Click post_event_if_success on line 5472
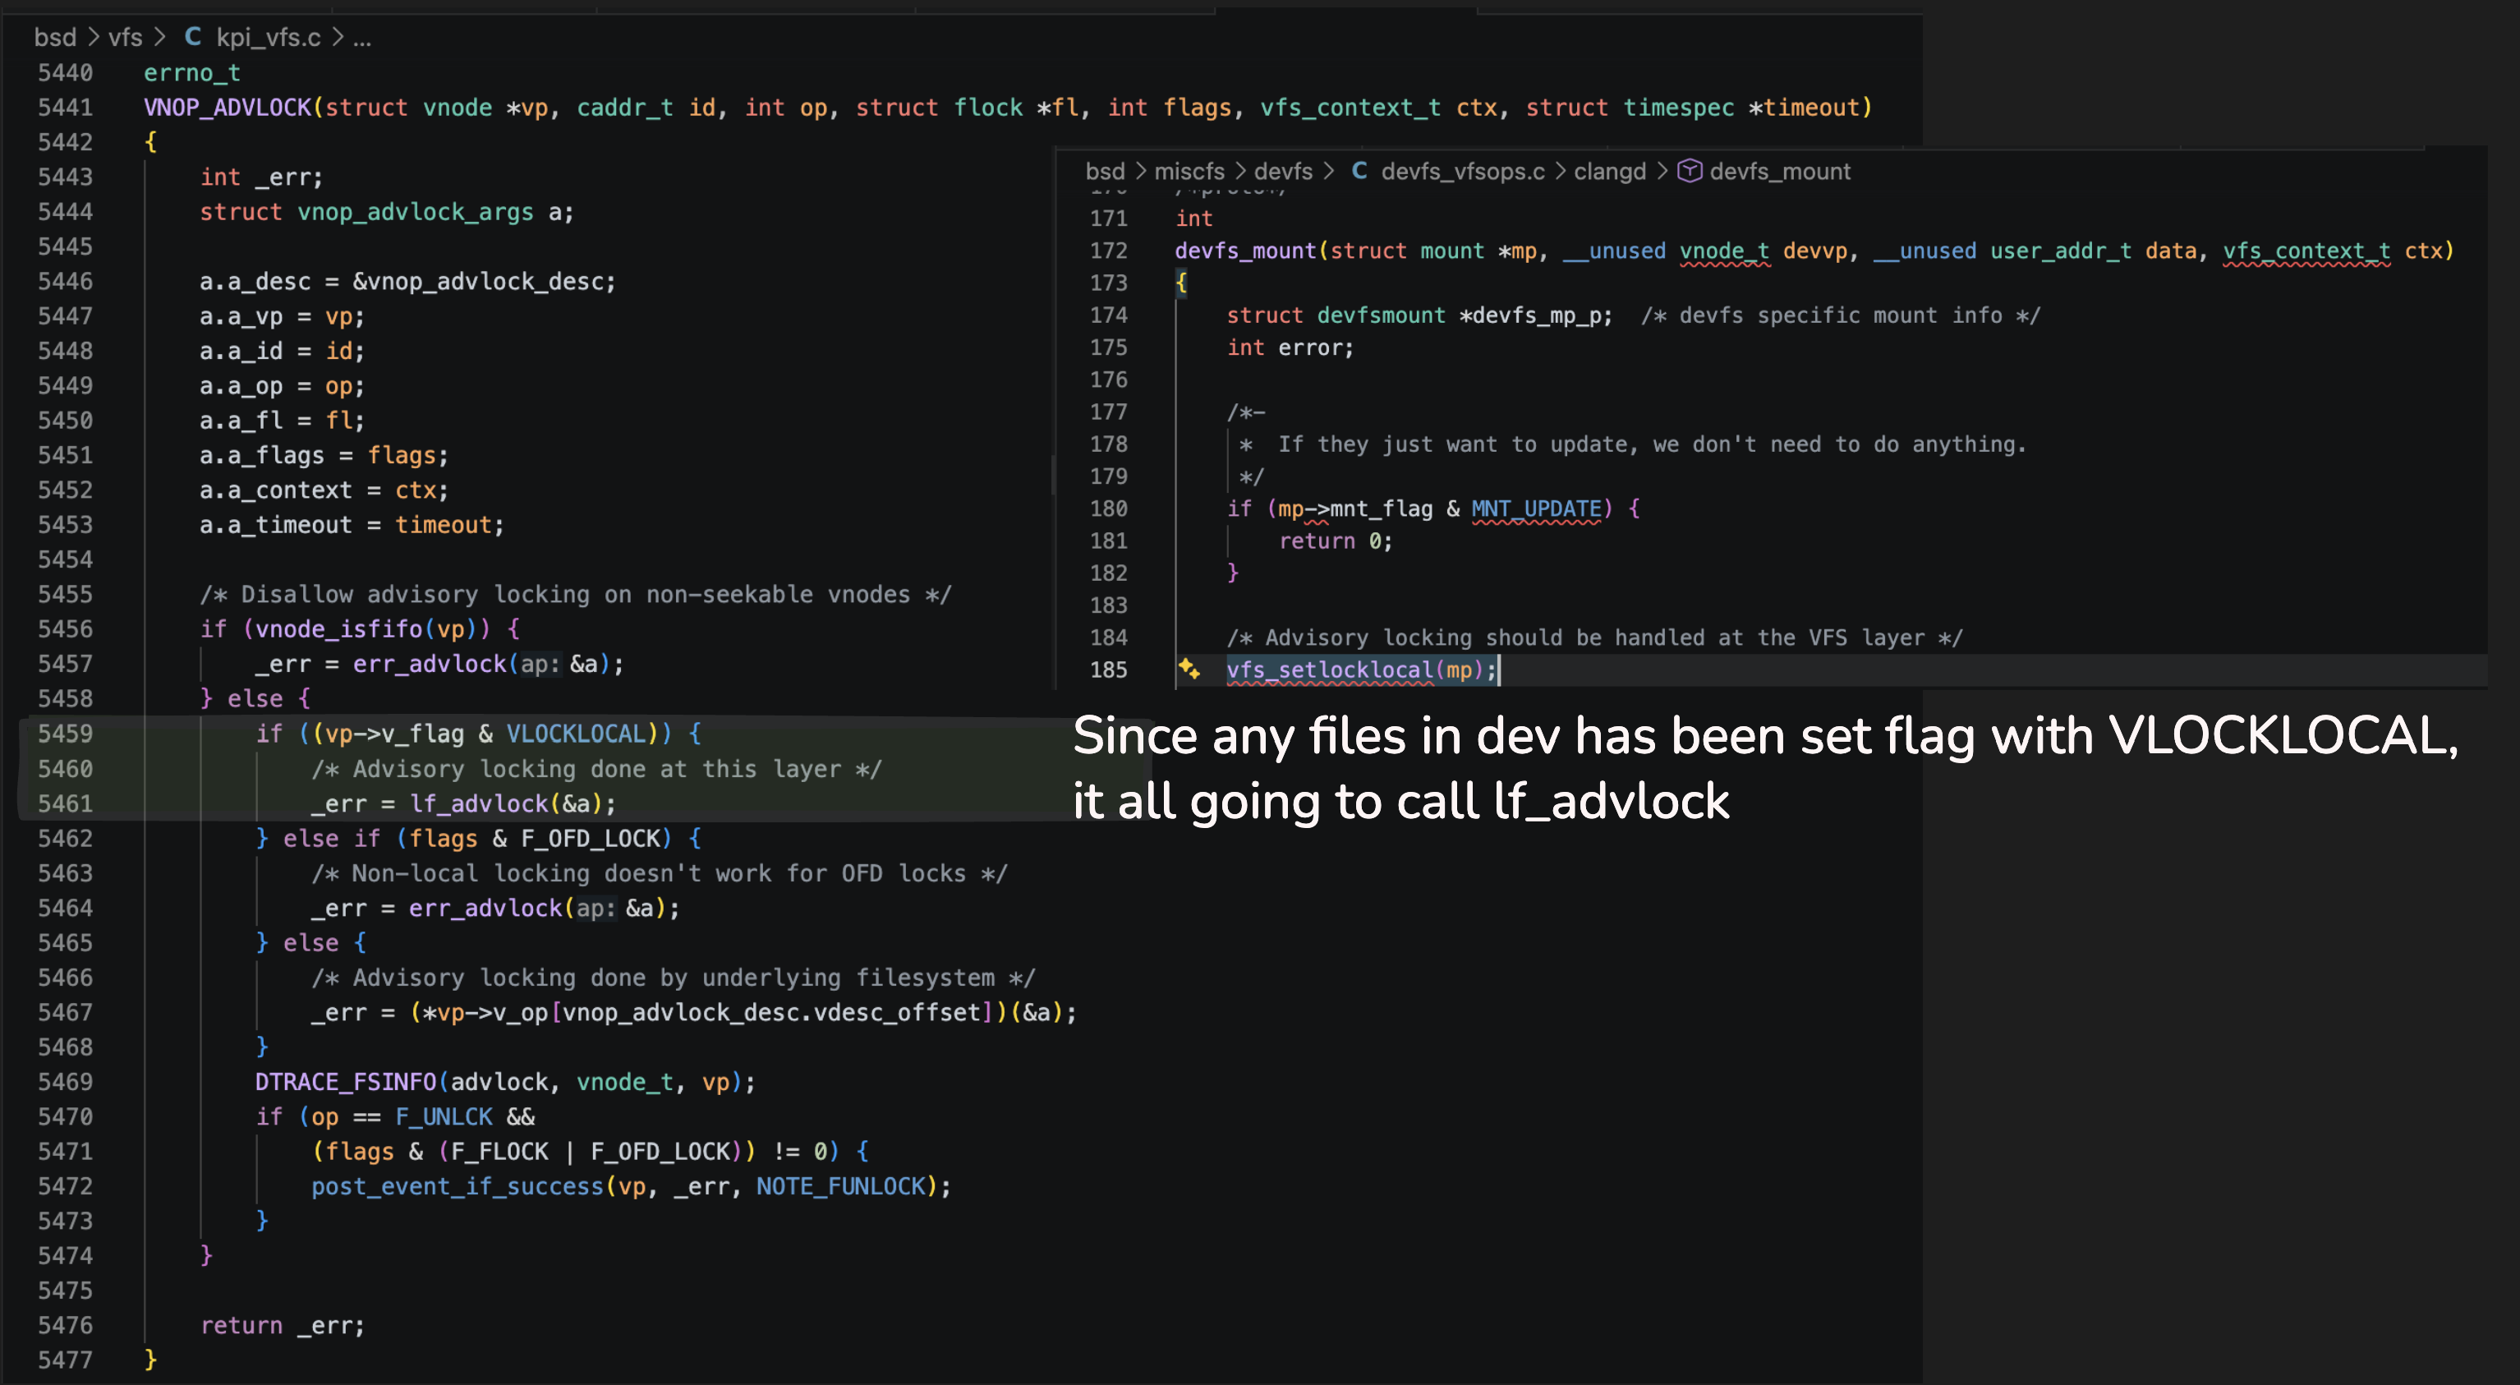Viewport: 2520px width, 1385px height. click(x=458, y=1186)
